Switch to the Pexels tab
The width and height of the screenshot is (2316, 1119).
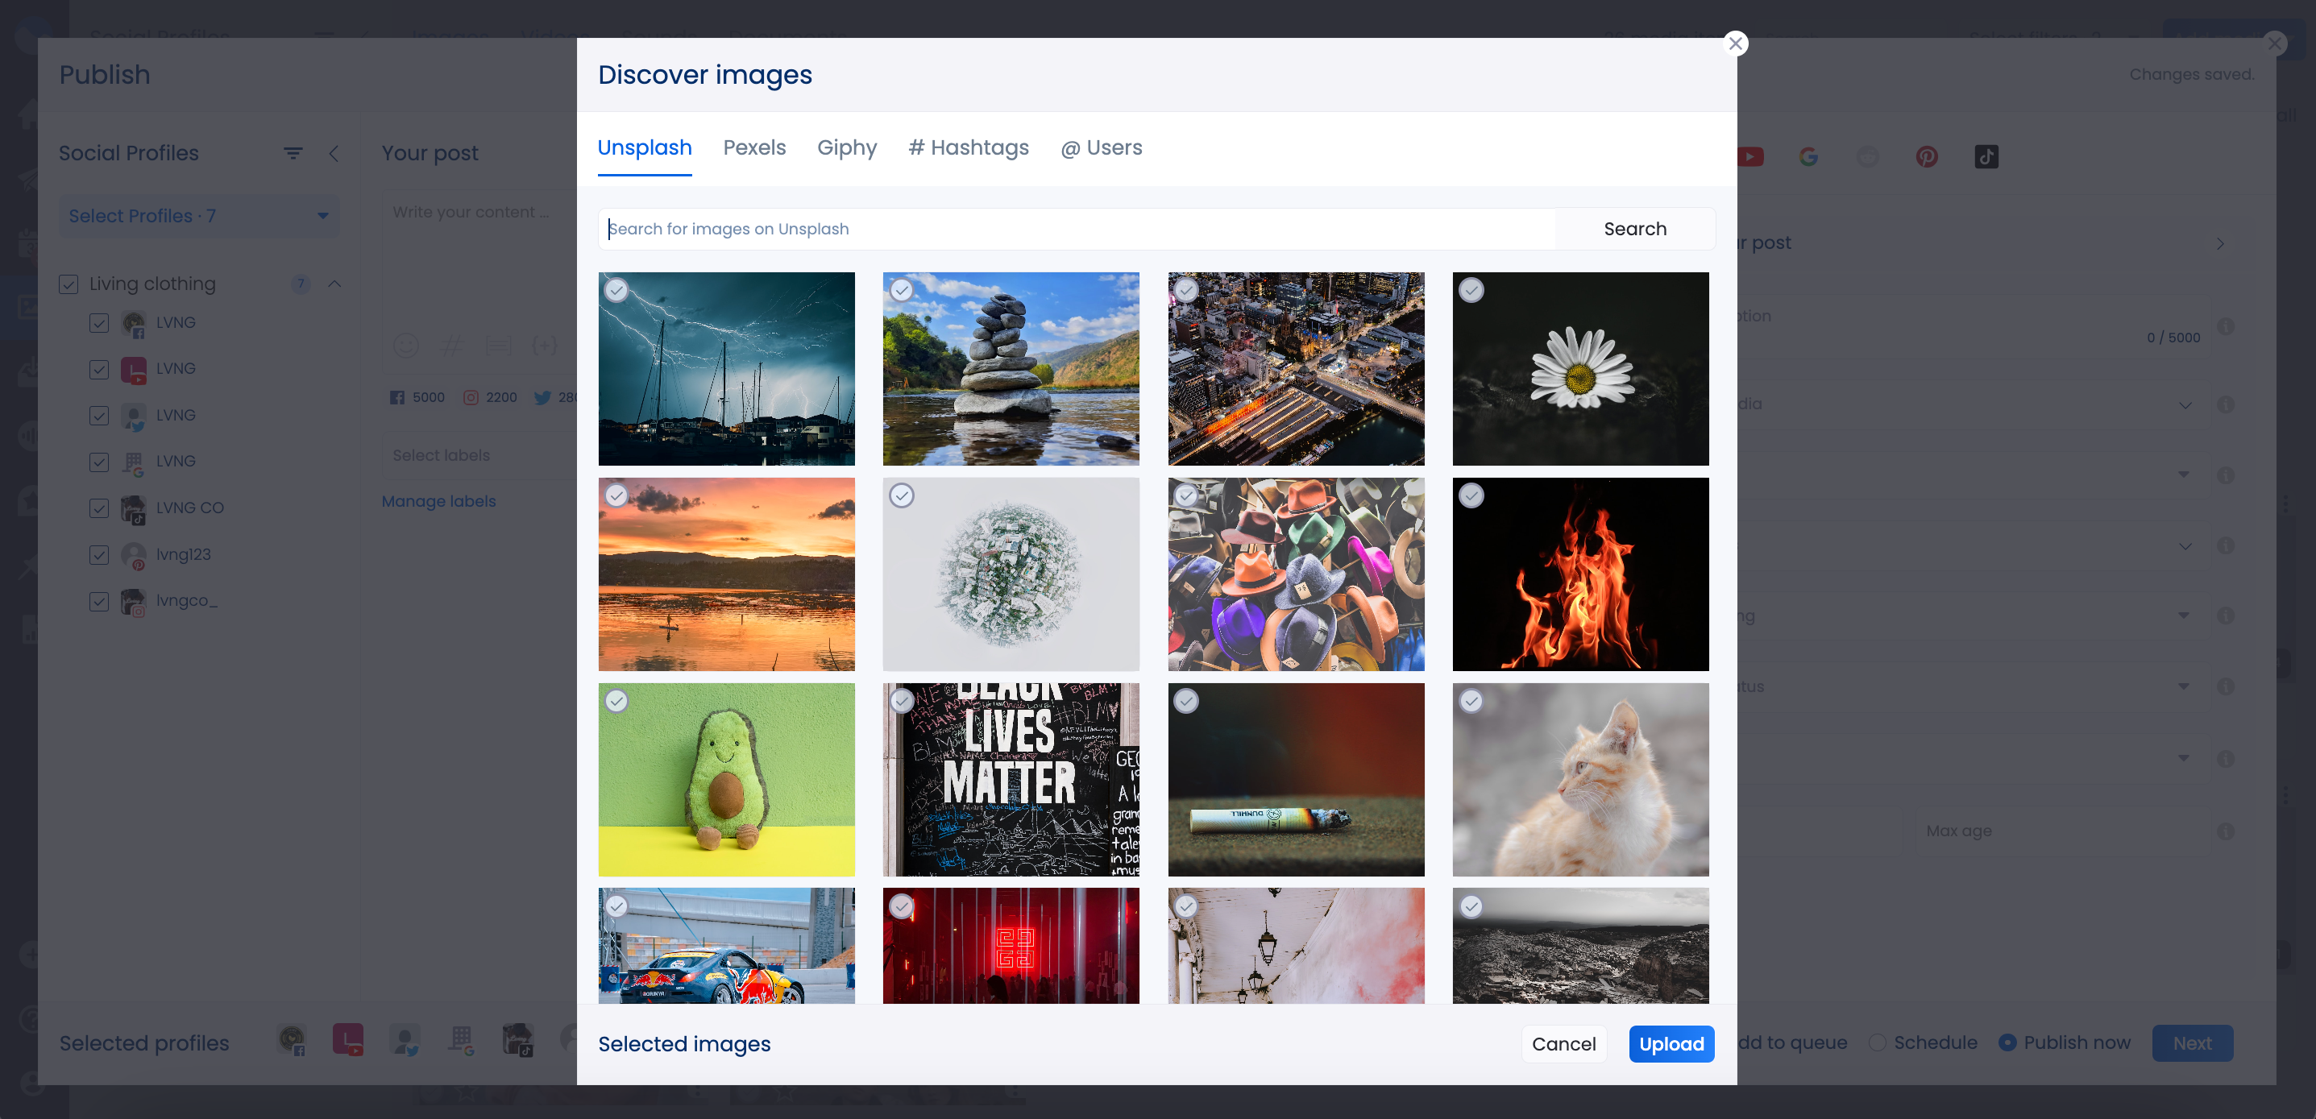tap(754, 147)
